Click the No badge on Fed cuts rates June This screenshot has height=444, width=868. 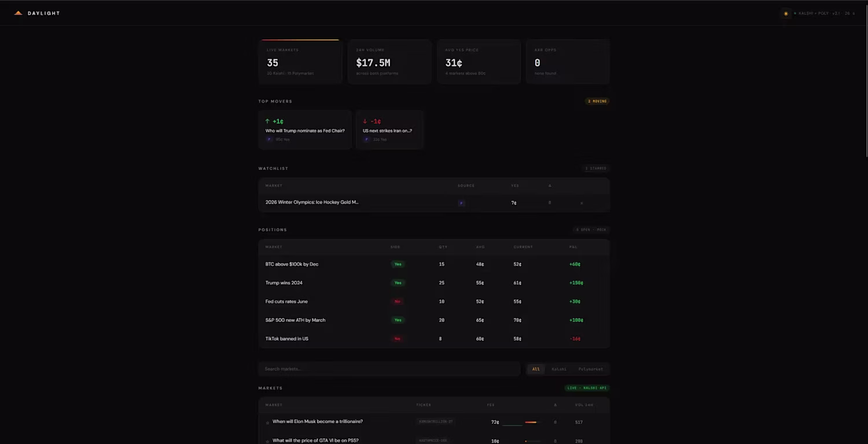pyautogui.click(x=397, y=301)
